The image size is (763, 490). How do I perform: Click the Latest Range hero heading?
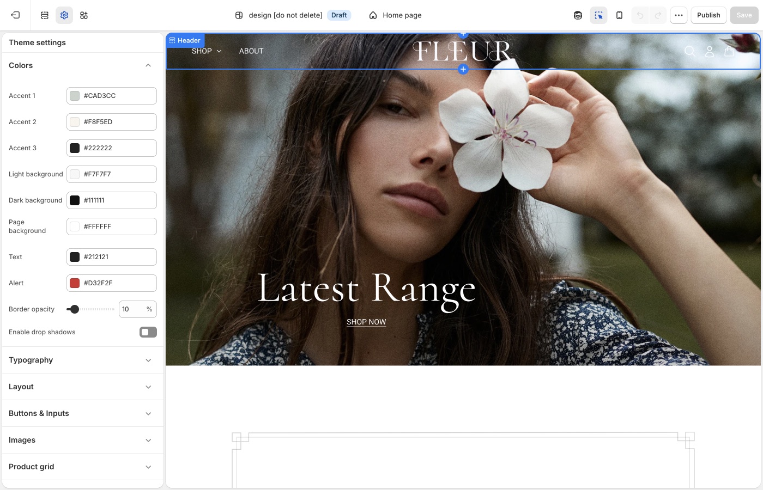point(366,289)
